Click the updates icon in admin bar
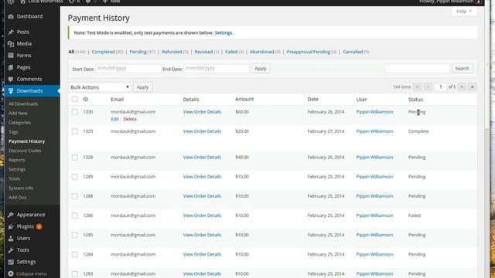Viewport: 495px width, 278px height. point(72,2)
